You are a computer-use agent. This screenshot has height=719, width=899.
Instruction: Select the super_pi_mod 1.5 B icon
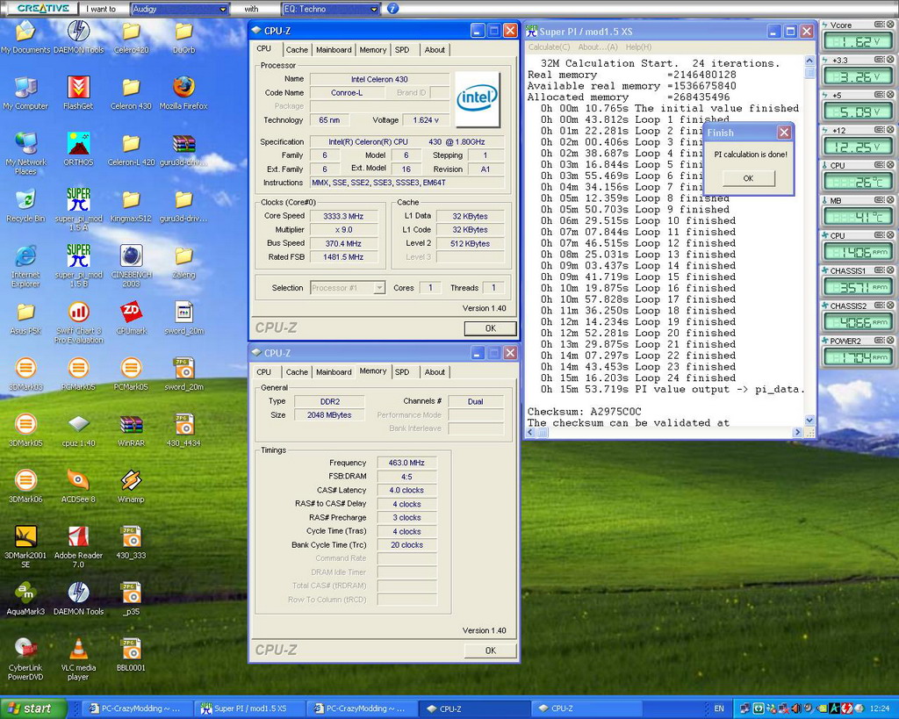(x=78, y=265)
